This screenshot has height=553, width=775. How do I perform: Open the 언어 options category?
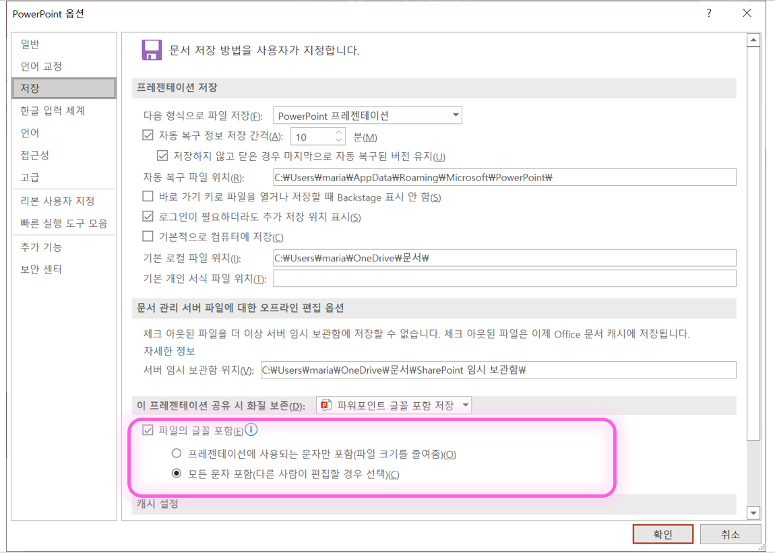64,133
